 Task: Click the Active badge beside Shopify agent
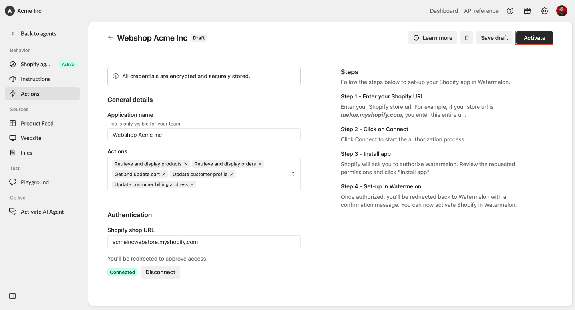[68, 64]
